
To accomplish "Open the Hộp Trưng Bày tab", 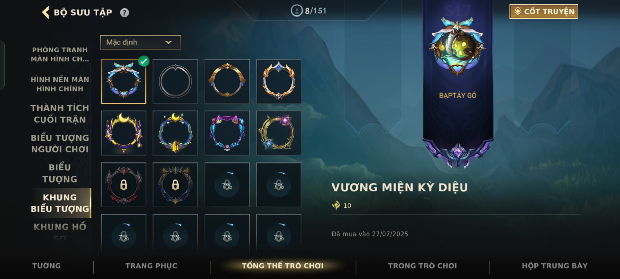I will [555, 266].
